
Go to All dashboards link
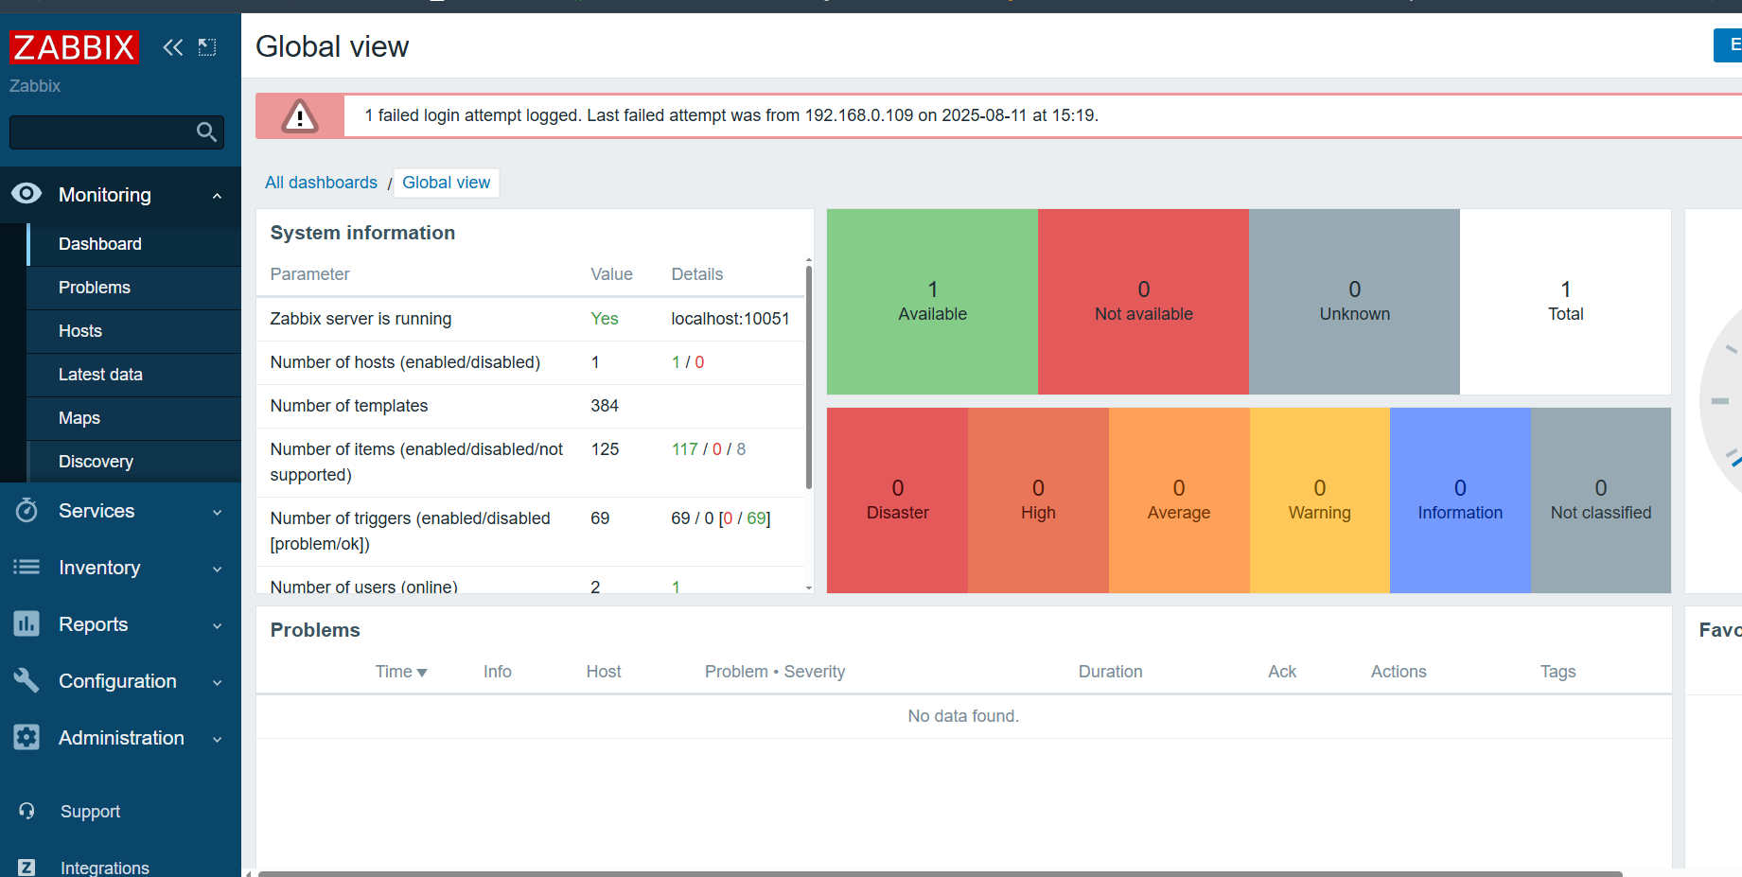click(321, 183)
